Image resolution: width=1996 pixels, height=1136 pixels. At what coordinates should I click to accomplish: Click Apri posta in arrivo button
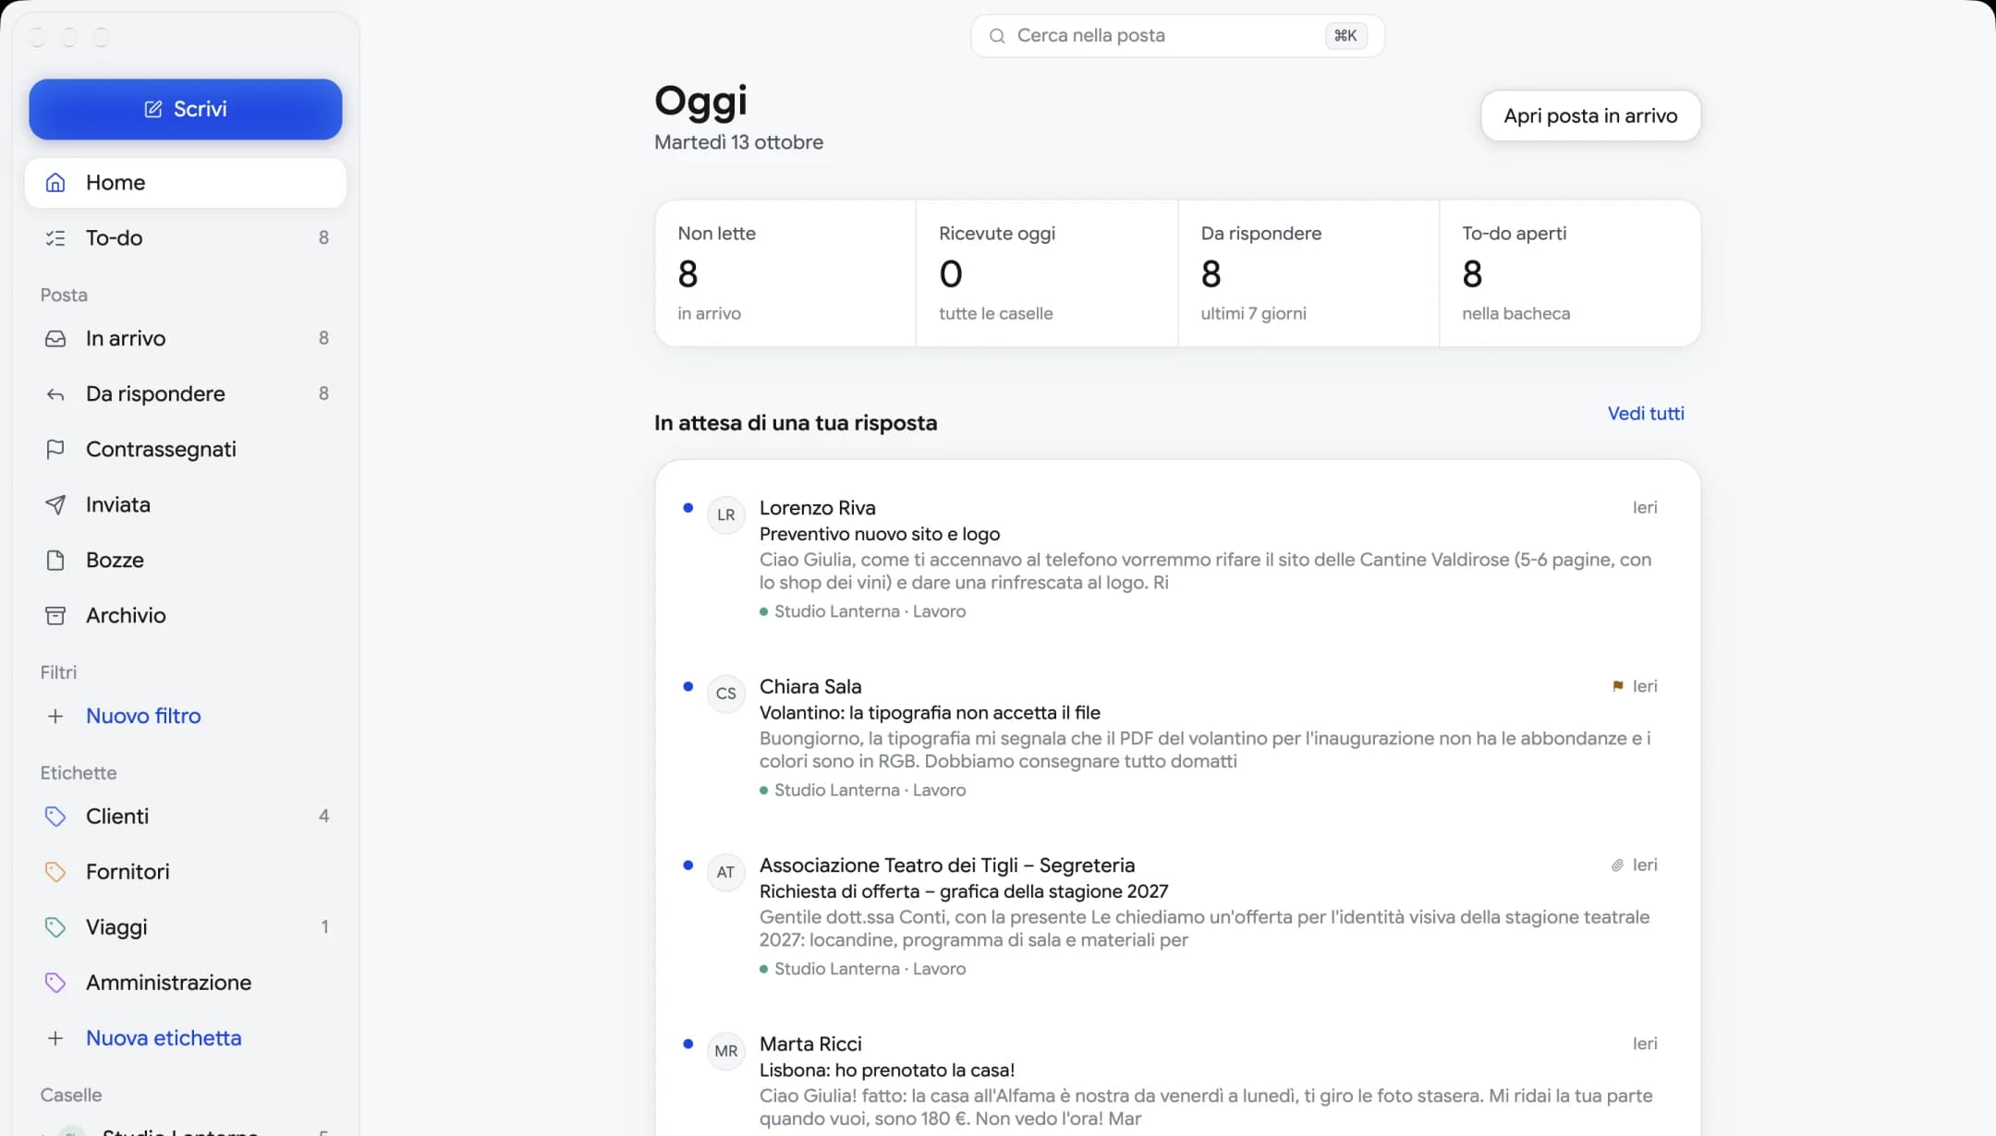[1590, 116]
